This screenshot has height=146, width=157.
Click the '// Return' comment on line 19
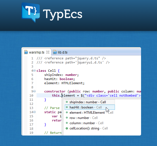[x=53, y=133]
